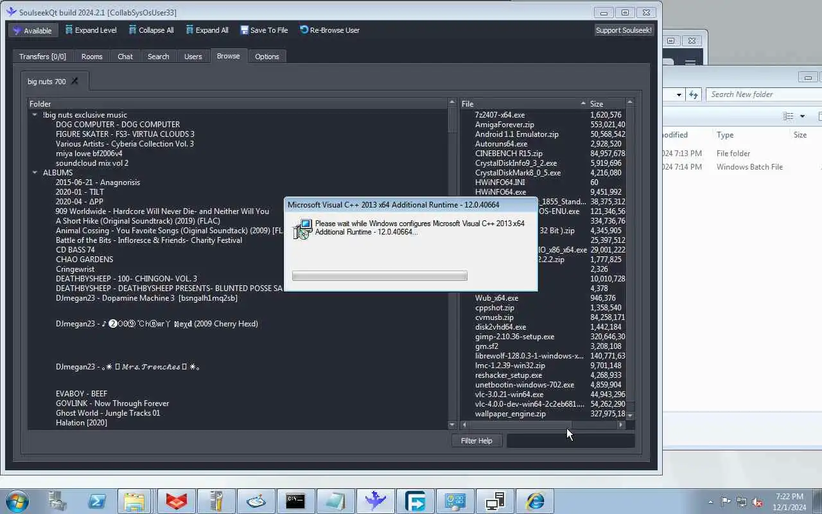Open the Users tab
Viewport: 822px width, 514px height.
(193, 57)
